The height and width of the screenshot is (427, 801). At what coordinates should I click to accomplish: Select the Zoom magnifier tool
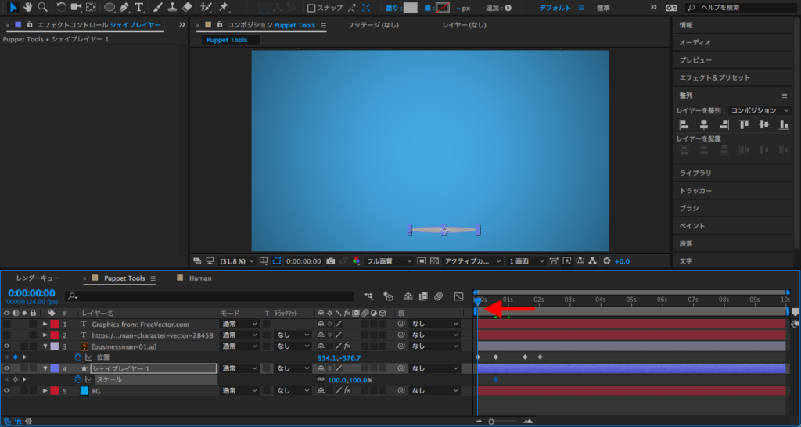42,8
